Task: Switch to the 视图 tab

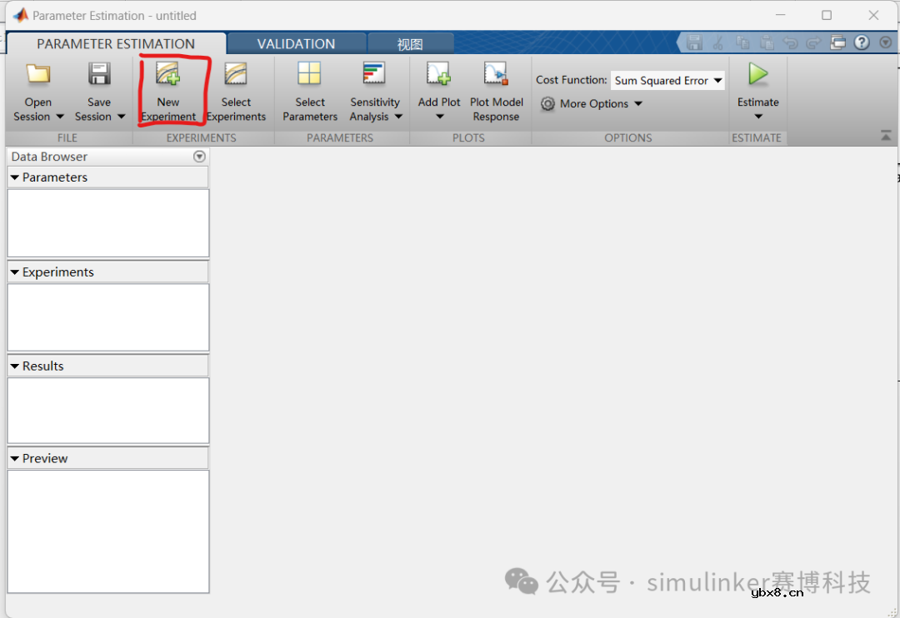Action: click(411, 42)
